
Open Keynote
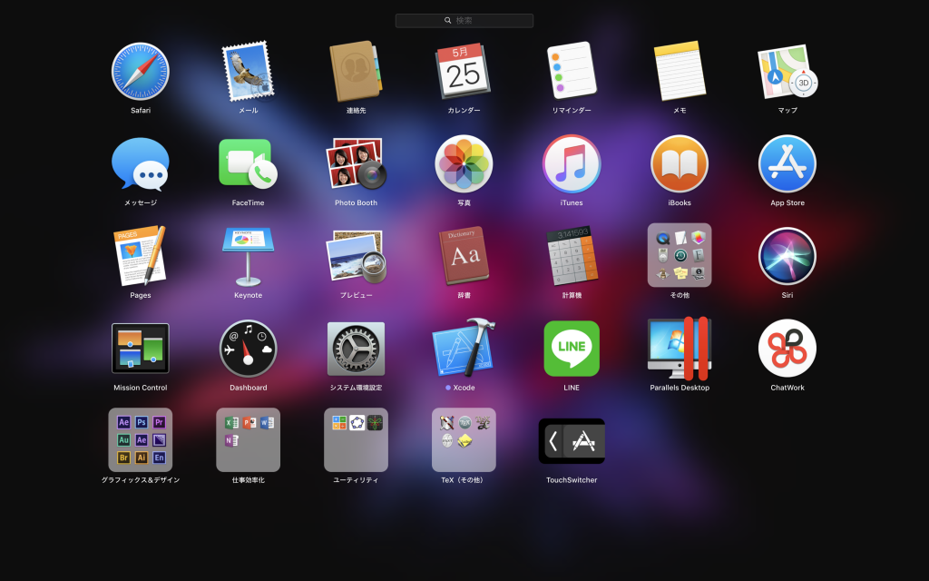tap(249, 256)
